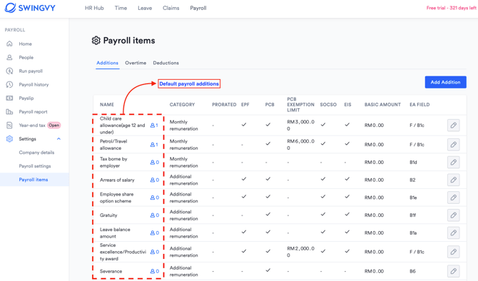Click the Gratuity item name
The image size is (478, 281).
pyautogui.click(x=108, y=215)
